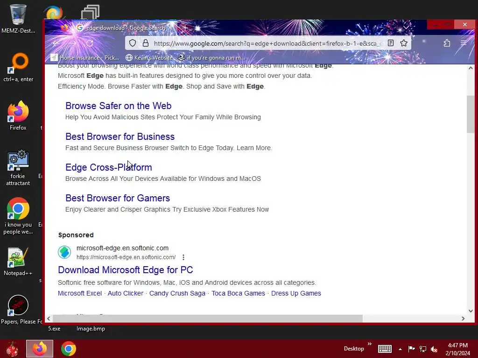Image resolution: width=478 pixels, height=358 pixels.
Task: Open 'Best Browser for Gamers' link
Action: (117, 198)
